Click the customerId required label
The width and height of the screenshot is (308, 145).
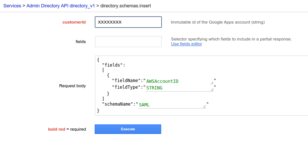click(74, 22)
